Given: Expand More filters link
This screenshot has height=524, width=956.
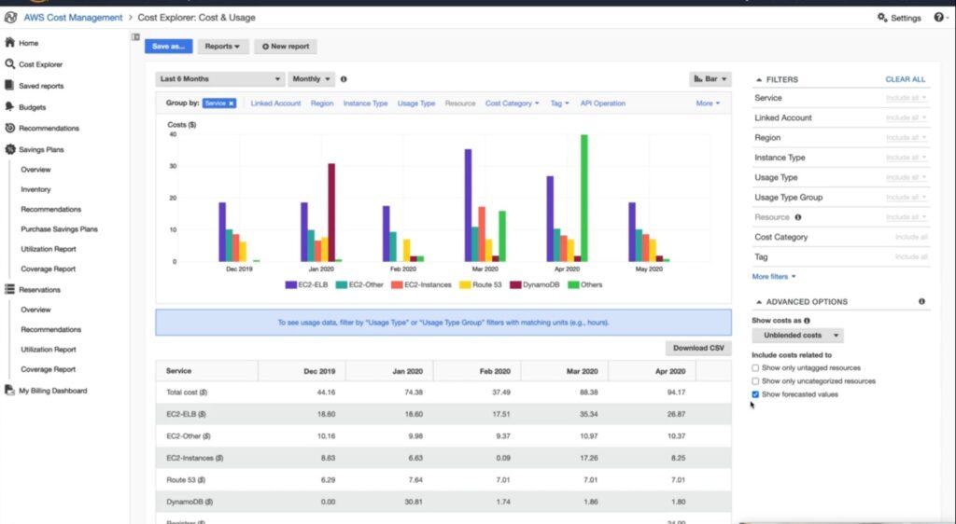Looking at the screenshot, I should (x=774, y=276).
